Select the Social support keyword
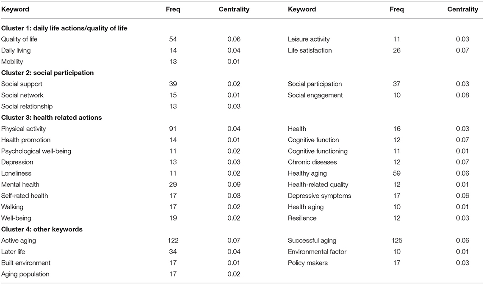The image size is (484, 284). (22, 84)
